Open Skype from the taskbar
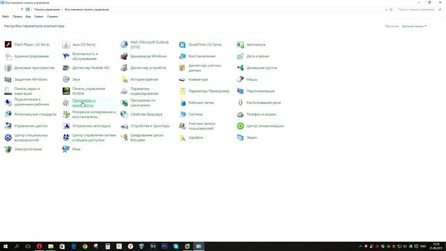 click(x=176, y=246)
